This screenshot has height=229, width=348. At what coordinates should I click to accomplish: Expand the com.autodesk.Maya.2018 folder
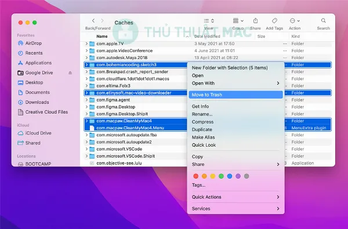(x=86, y=58)
